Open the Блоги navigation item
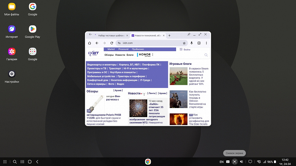This screenshot has height=166, width=296. click(x=130, y=55)
